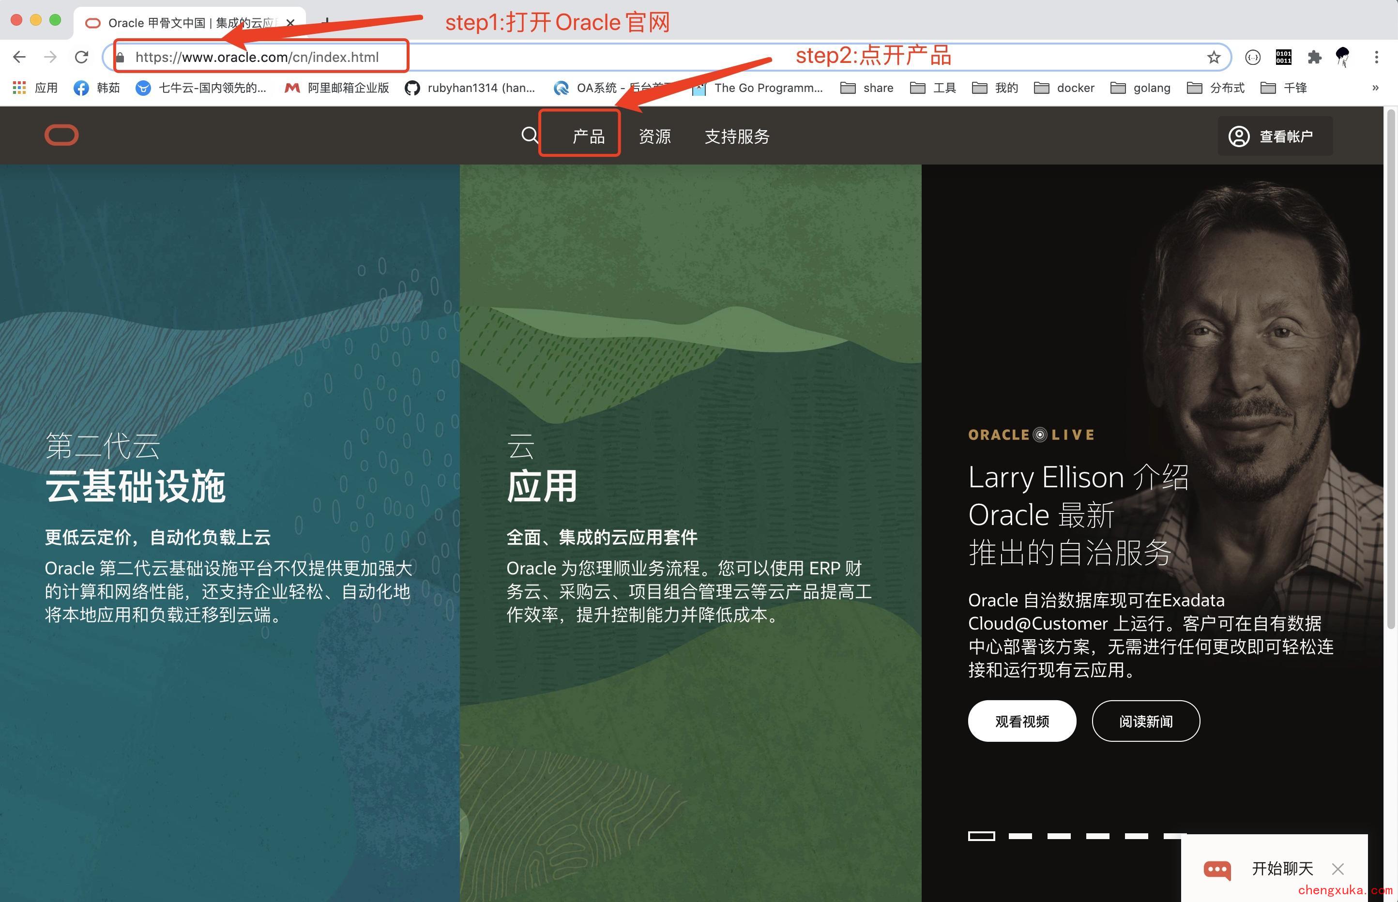Click the 0101 binary extension icon
This screenshot has width=1398, height=902.
[x=1283, y=57]
